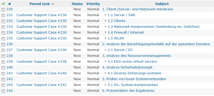214x96 pixels.
Task: Open subject 6. Präsentation der Ergebnisse
Action: click(x=128, y=91)
